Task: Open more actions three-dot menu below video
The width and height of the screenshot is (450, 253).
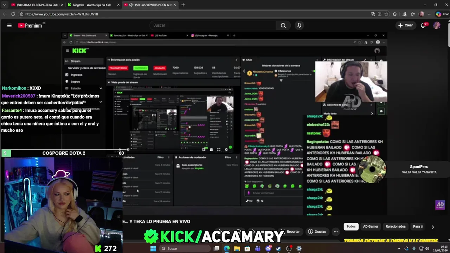Action: (x=336, y=232)
